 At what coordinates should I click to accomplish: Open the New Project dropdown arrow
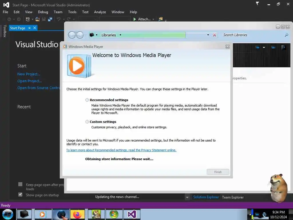[x=33, y=19]
